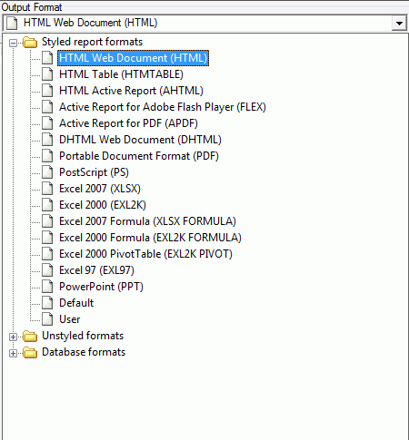The height and width of the screenshot is (440, 409).
Task: Select Excel 2007 Formula (XLSX FORMULA)
Action: pos(147,221)
